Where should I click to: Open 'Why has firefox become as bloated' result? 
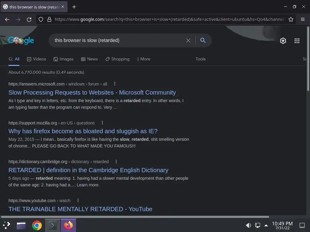coord(83,131)
